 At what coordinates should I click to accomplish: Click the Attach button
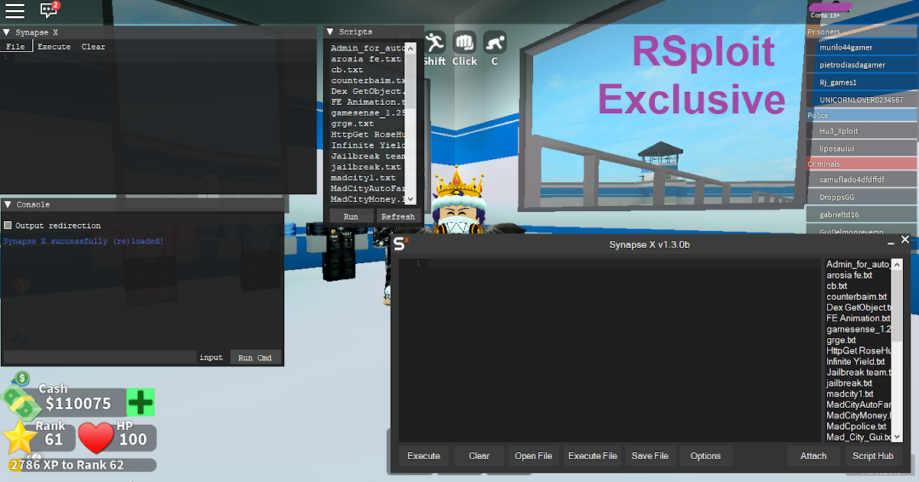(x=813, y=456)
